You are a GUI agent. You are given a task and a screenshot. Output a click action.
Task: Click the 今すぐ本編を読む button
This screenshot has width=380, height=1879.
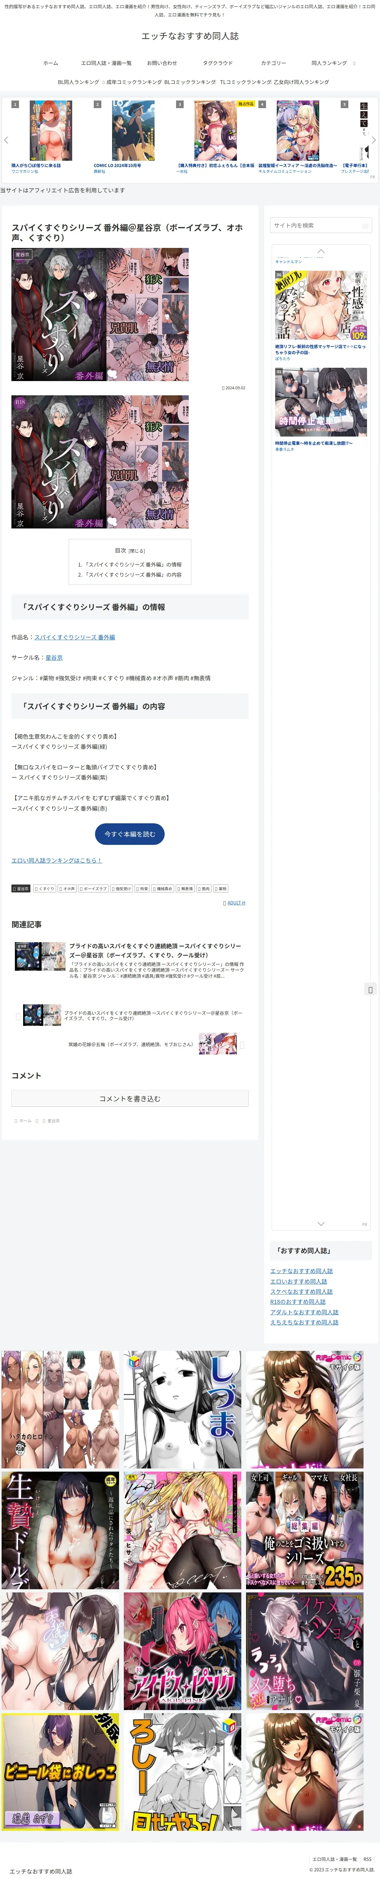130,834
